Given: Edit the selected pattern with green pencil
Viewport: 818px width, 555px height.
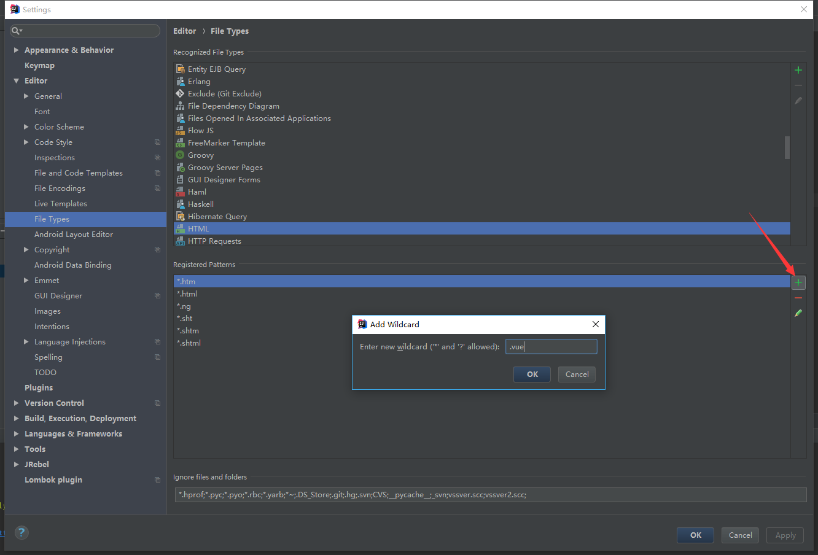Looking at the screenshot, I should pyautogui.click(x=798, y=313).
